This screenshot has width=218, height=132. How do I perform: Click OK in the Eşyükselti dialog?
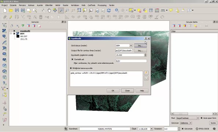tap(113, 91)
